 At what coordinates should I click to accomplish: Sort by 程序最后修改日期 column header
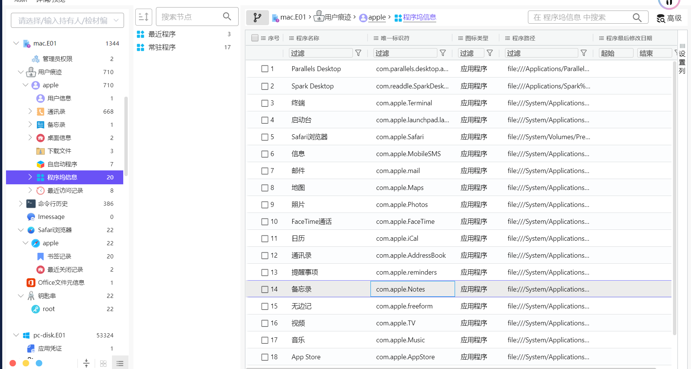[629, 38]
